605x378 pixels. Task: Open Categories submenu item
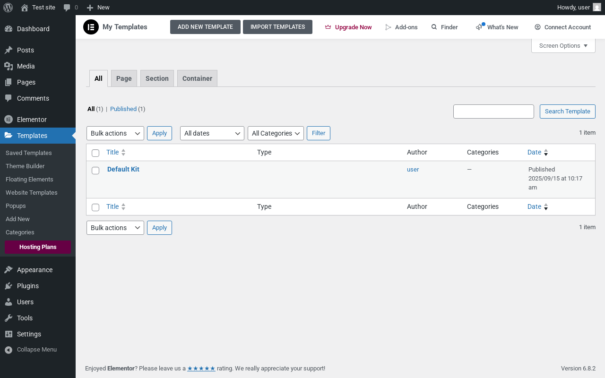pos(20,232)
